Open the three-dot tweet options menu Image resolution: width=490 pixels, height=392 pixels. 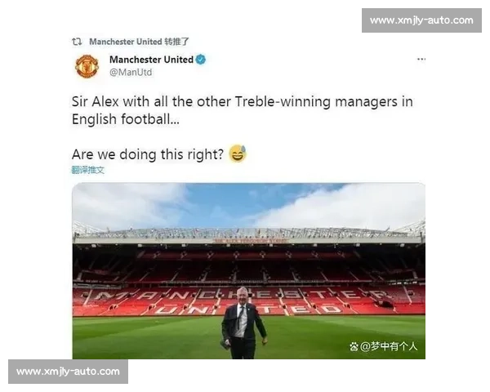coord(421,59)
